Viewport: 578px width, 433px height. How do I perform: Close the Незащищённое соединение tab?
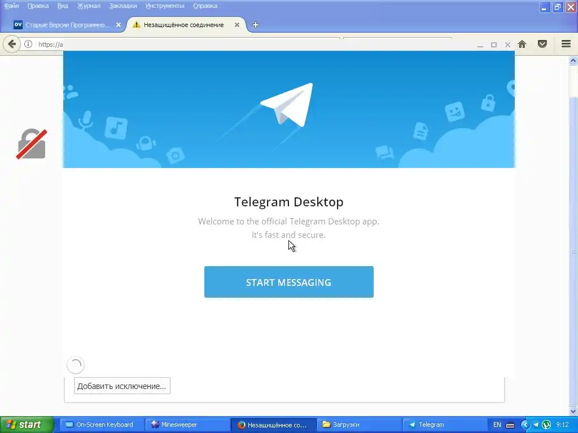(237, 25)
